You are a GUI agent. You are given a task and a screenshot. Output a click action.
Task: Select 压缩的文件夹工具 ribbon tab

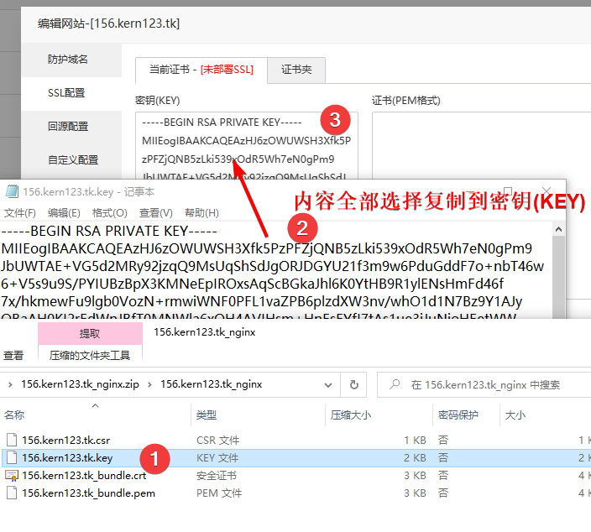(x=90, y=355)
